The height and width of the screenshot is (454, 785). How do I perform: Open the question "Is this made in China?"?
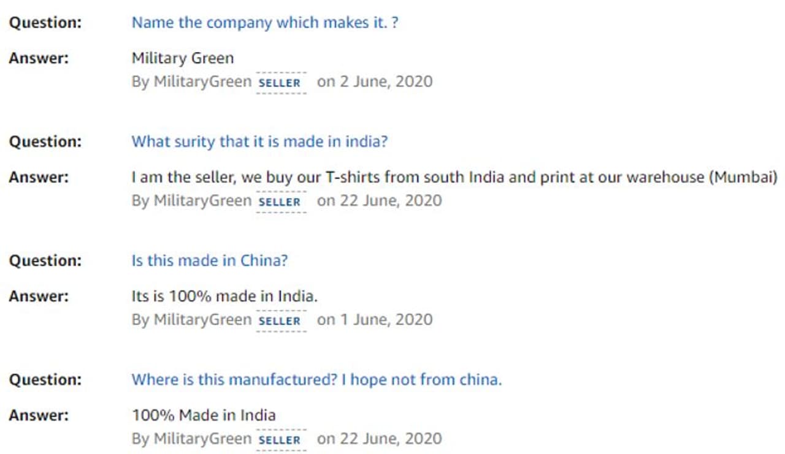(210, 260)
